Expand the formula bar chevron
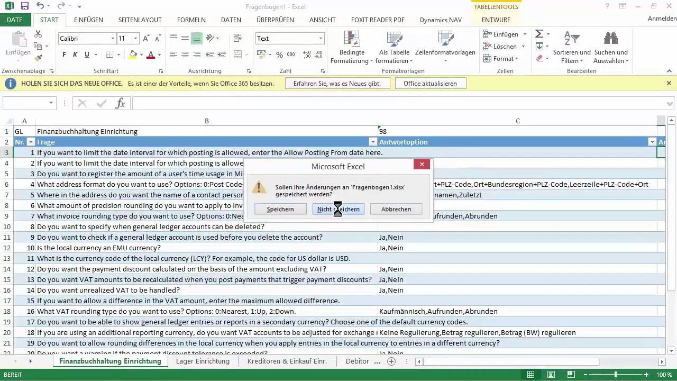 point(671,103)
